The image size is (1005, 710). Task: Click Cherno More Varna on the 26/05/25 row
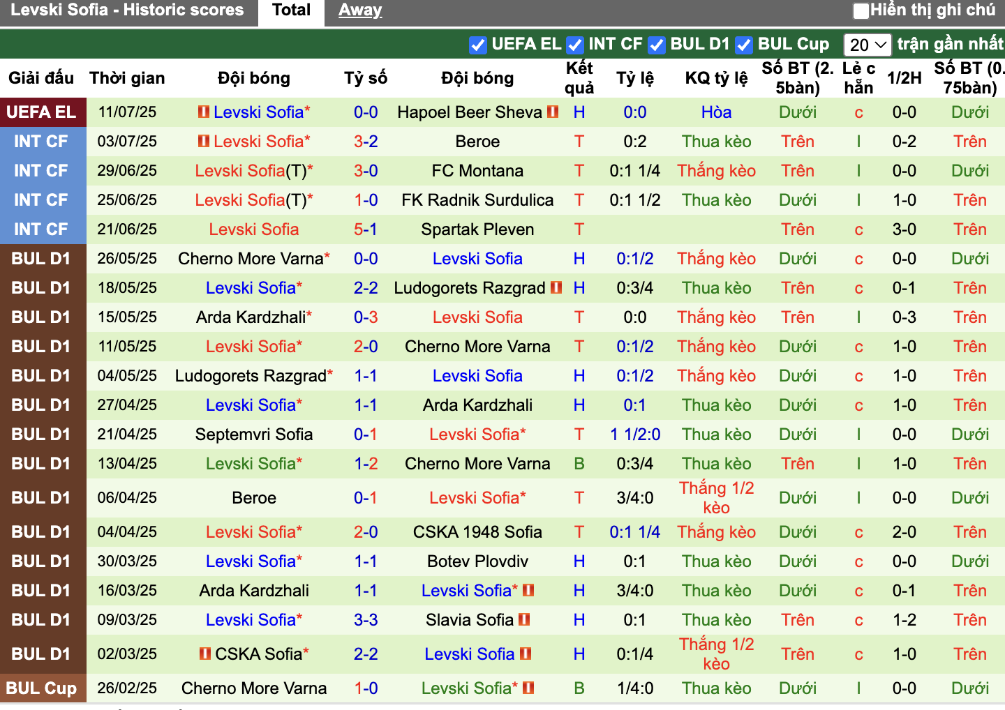[251, 259]
